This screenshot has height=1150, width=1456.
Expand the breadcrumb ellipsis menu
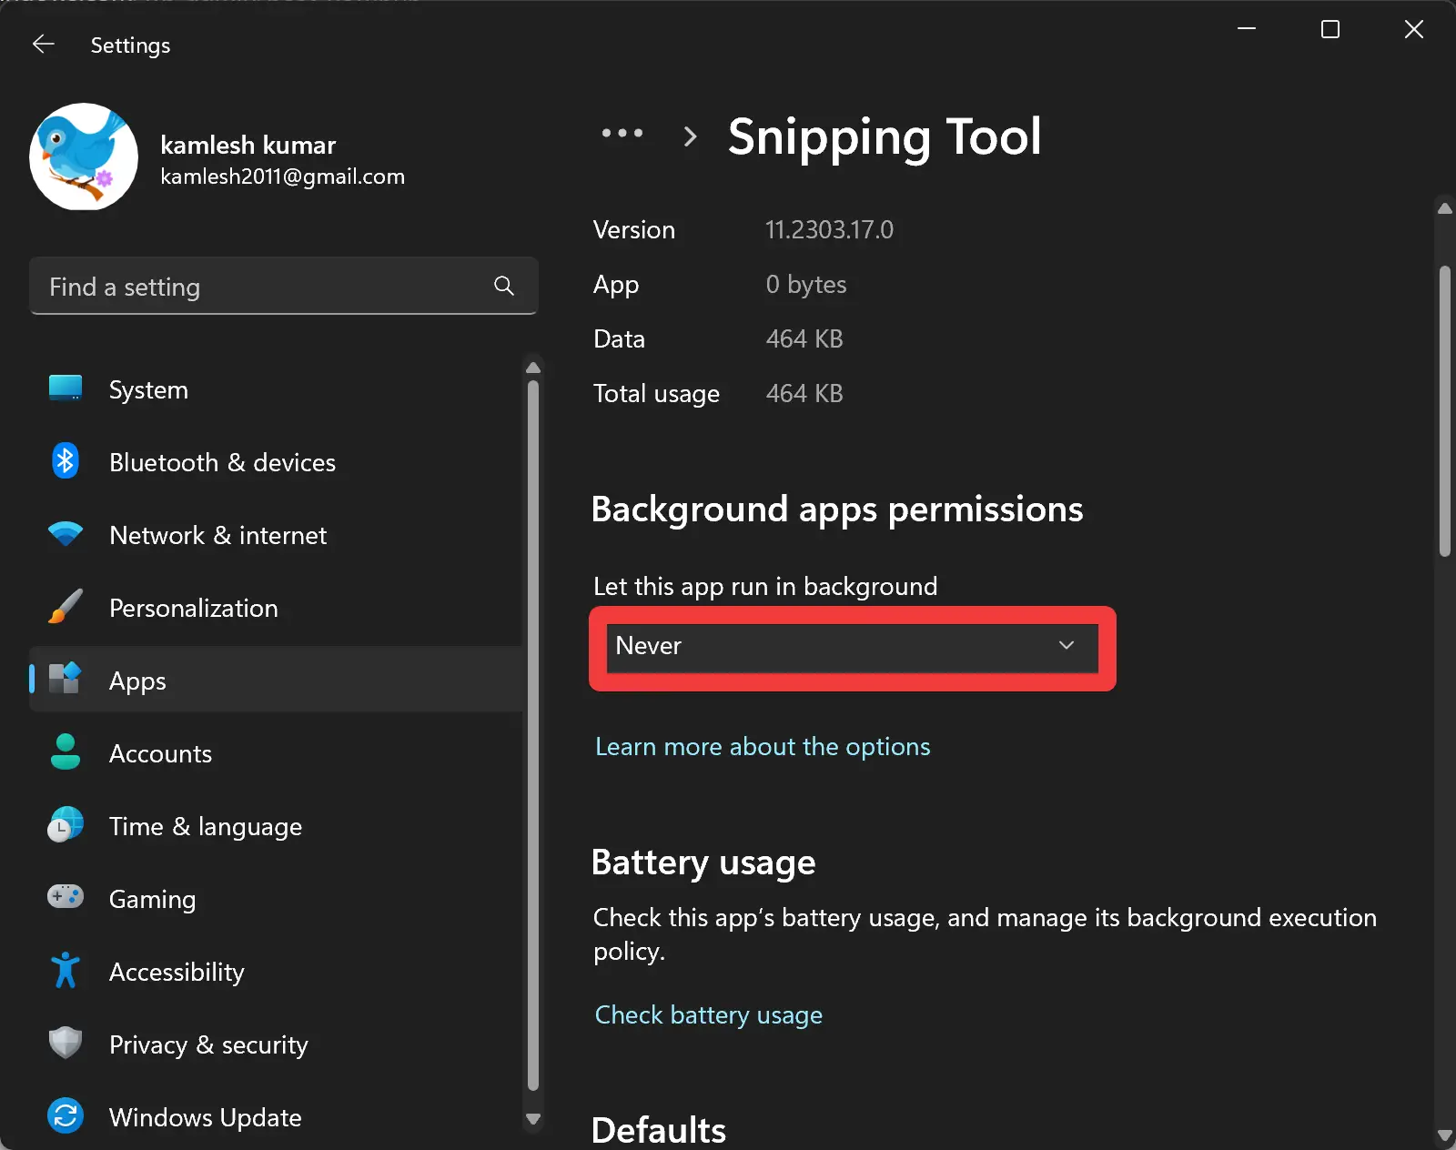623,135
